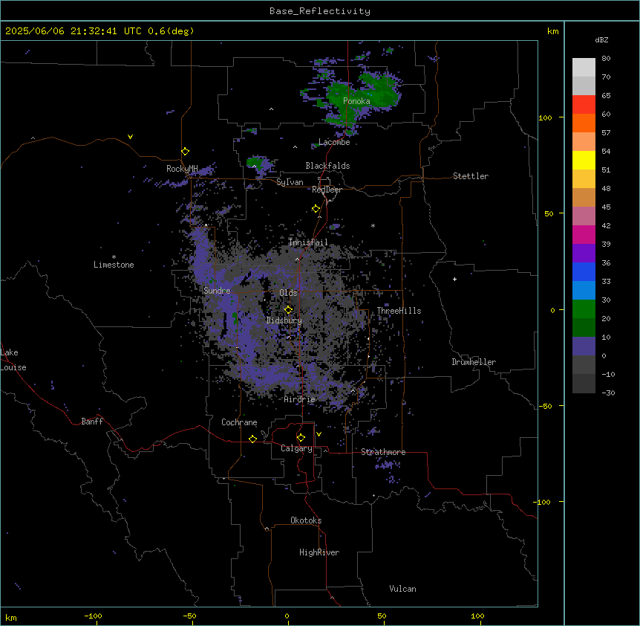This screenshot has height=626, width=640.
Task: Click the 50 tick label on right axis
Action: point(549,213)
